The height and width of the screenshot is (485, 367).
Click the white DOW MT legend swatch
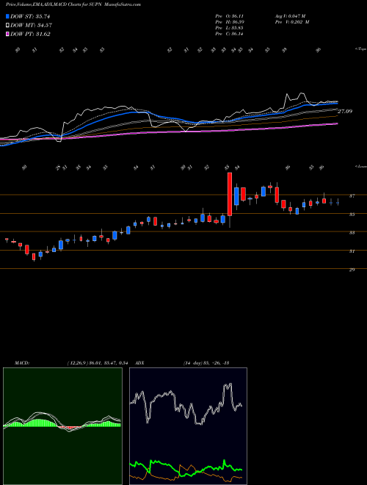click(x=7, y=26)
